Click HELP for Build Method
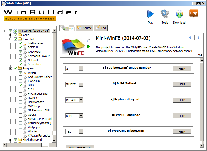 pos(182,84)
